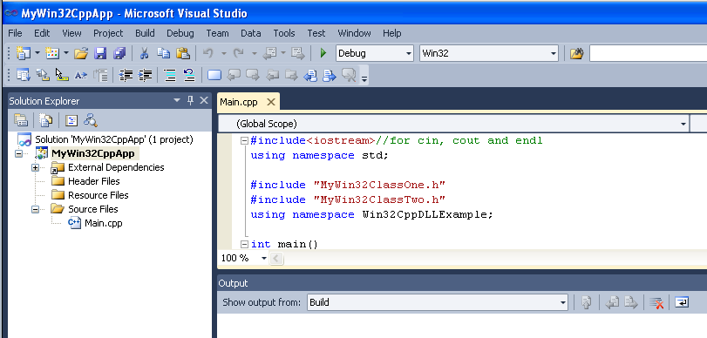Open the Win32 Solution Platforms dropdown
Screen dimensions: 707x338
coord(554,53)
